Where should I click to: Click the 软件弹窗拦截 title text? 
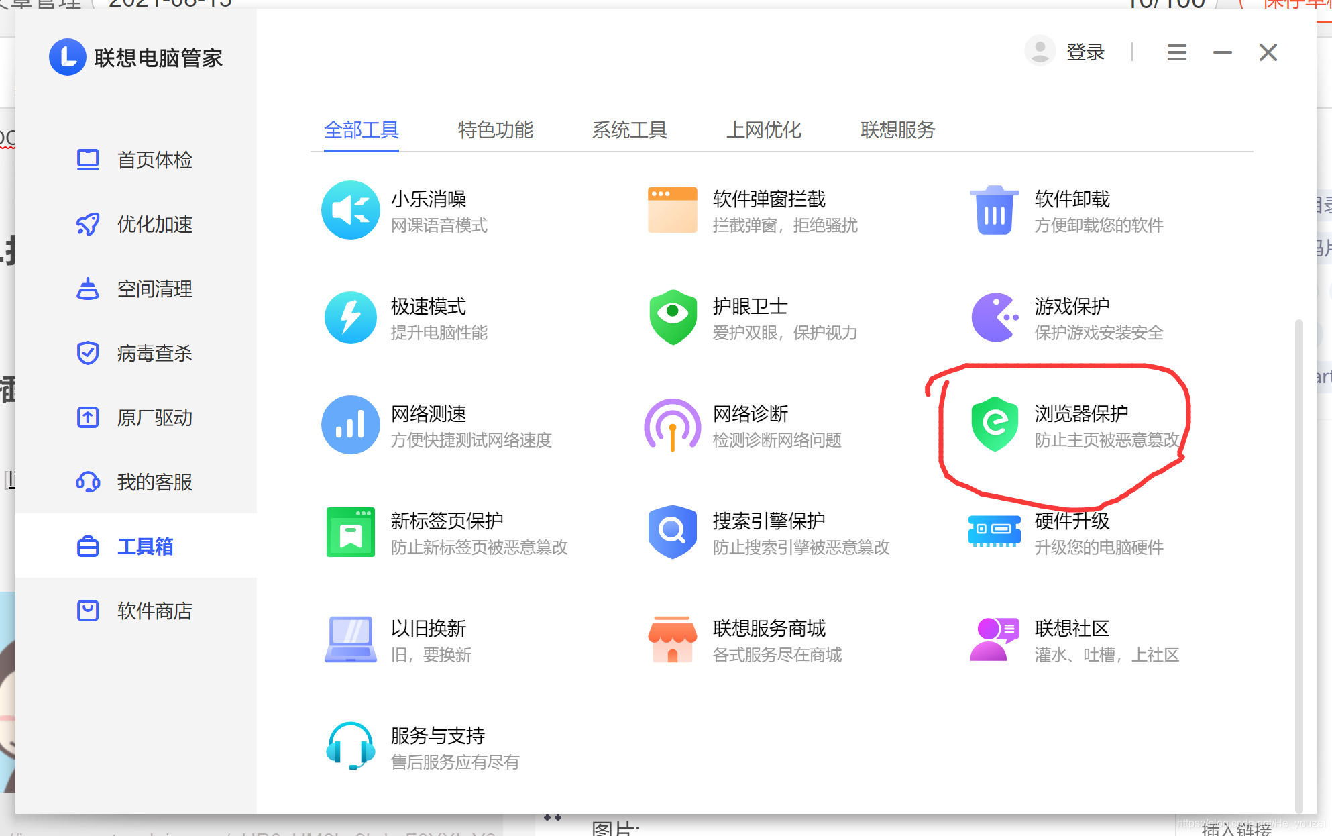click(x=769, y=199)
